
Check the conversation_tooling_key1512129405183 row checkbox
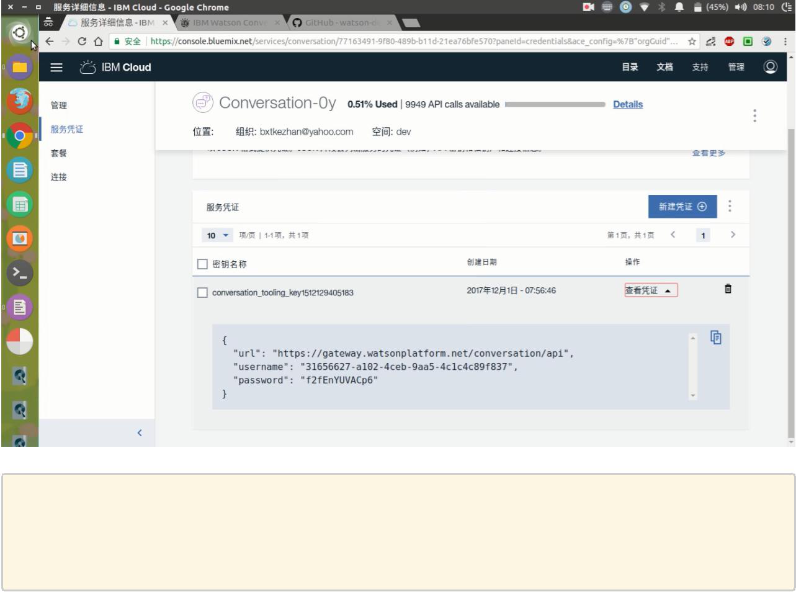pos(202,292)
